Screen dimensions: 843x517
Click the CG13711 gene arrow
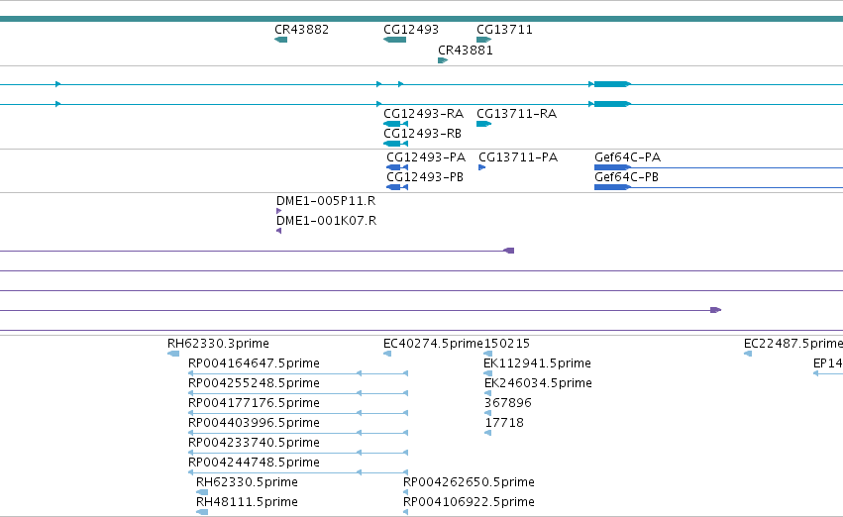[483, 40]
